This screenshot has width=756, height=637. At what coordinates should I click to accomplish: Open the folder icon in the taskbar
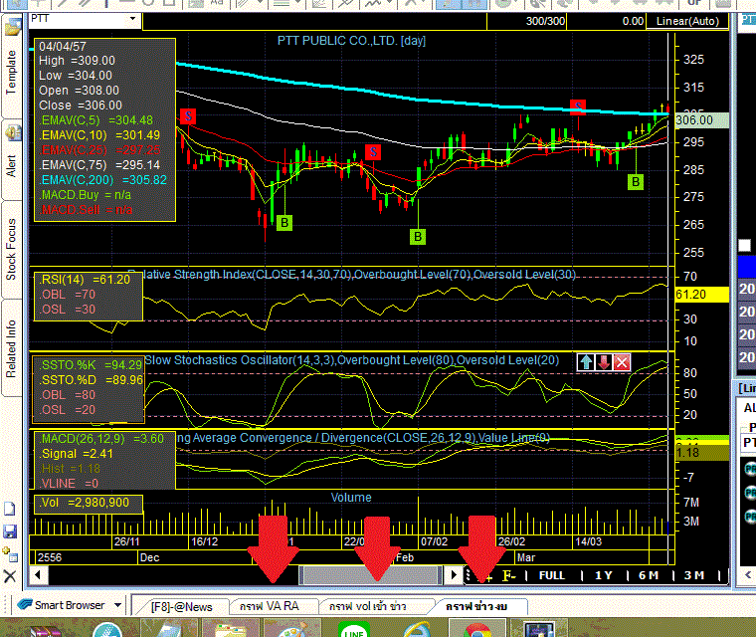(230, 629)
